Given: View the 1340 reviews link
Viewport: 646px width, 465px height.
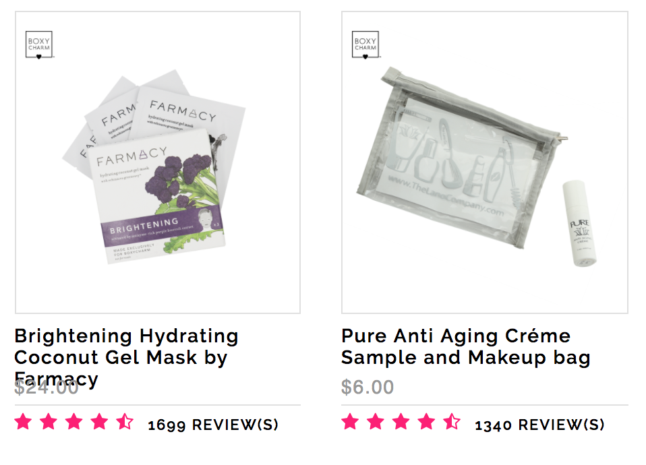Looking at the screenshot, I should coord(539,425).
